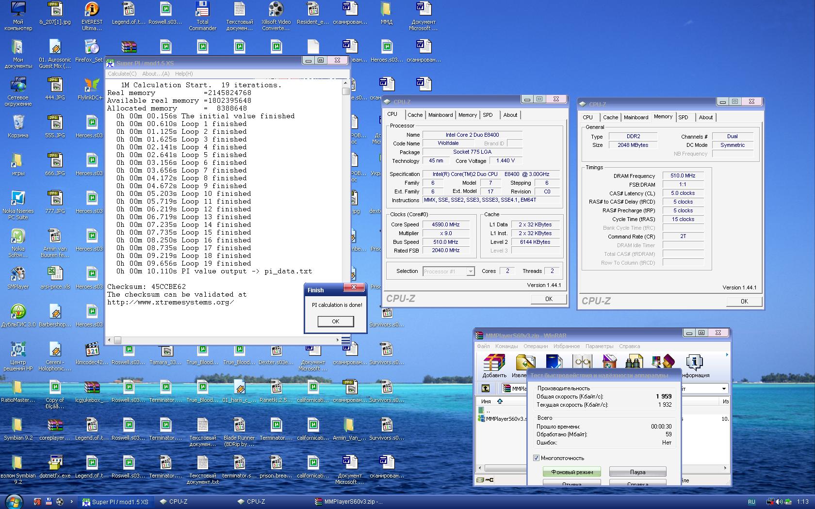Open SMPlayer desktop icon
Screen dimensions: 815x509
click(18, 277)
